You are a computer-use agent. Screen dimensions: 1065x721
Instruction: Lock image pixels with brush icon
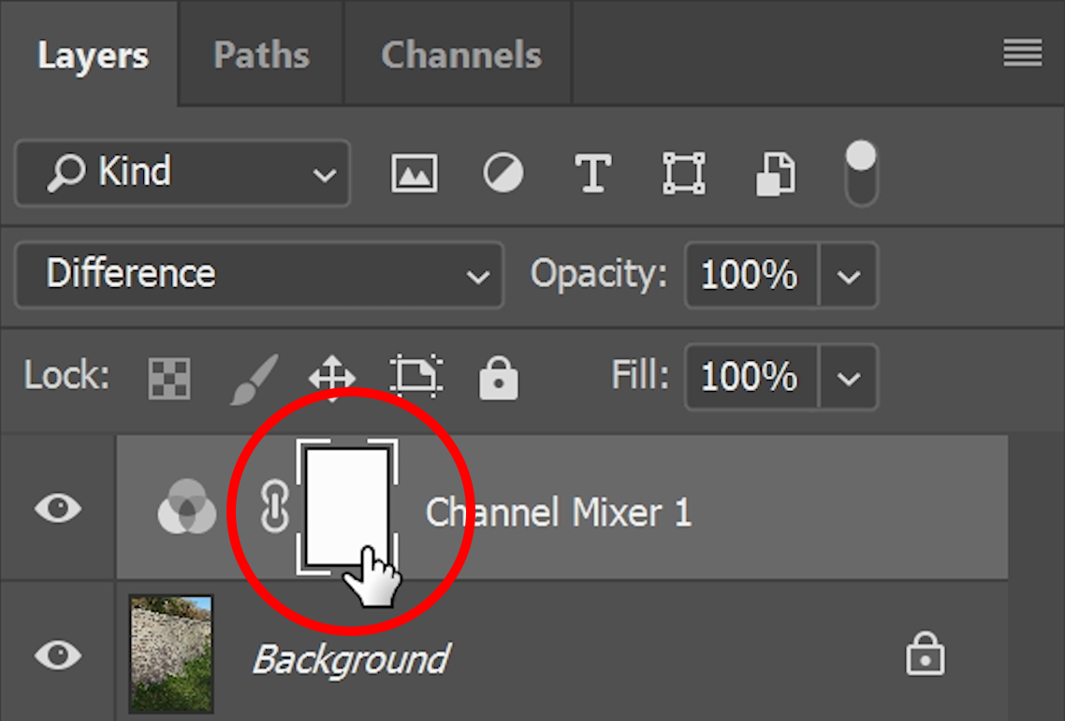[254, 379]
